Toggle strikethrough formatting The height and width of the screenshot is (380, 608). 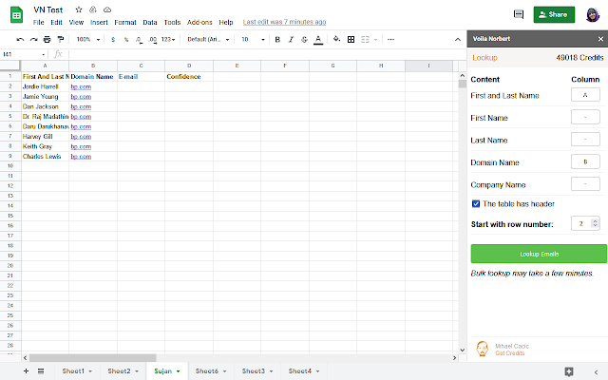tap(304, 39)
